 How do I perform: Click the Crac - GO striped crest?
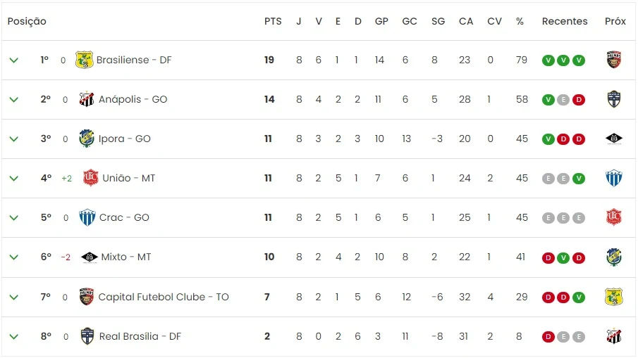87,217
